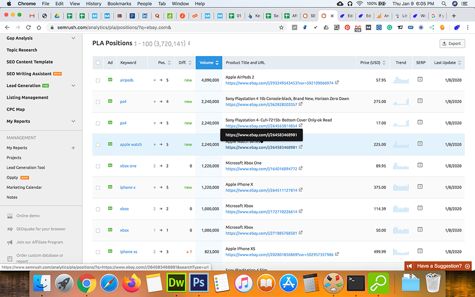Open Spotlight search in menu bar

tap(444, 4)
